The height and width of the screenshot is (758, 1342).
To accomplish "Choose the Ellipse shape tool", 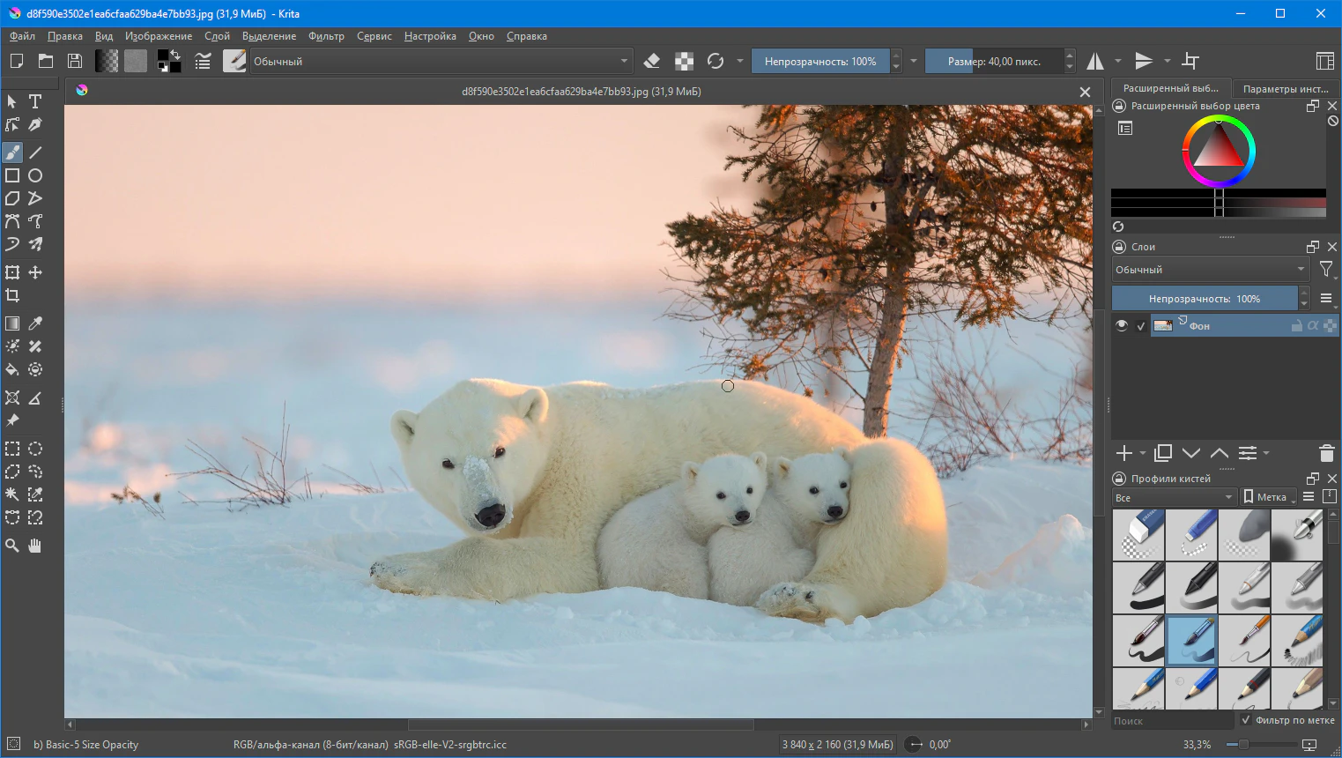I will 35,175.
